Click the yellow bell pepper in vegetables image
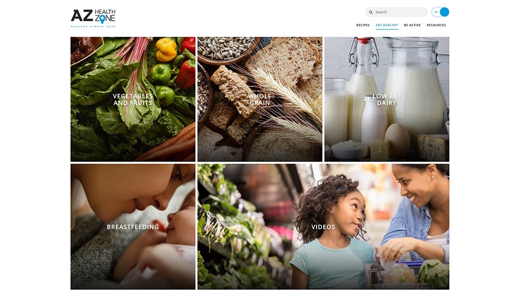Screen dimensions: 518x291 (166, 50)
